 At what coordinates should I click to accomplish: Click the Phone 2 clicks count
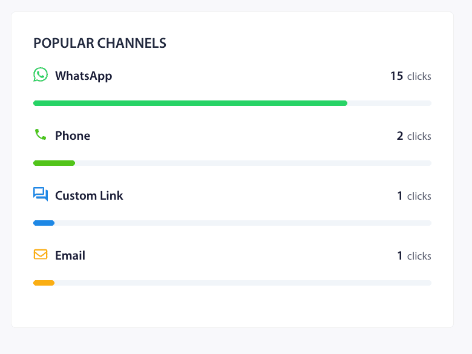coord(414,136)
